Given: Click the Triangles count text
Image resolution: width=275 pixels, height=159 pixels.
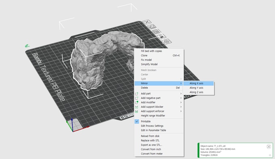Looking at the screenshot, I should (209, 155).
